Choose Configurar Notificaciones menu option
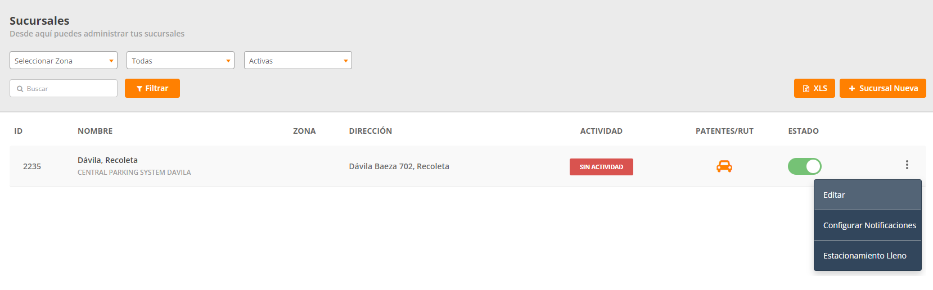 [x=869, y=225]
